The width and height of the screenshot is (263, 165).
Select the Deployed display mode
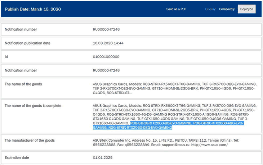[246, 9]
